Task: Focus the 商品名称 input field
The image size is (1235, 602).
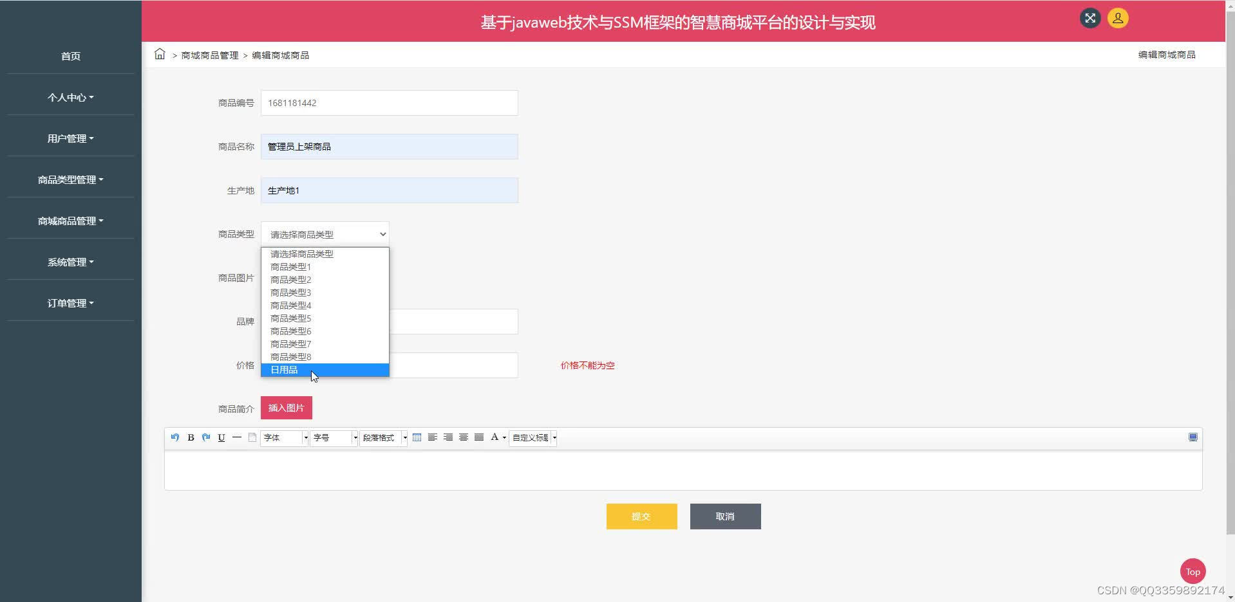Action: 390,147
